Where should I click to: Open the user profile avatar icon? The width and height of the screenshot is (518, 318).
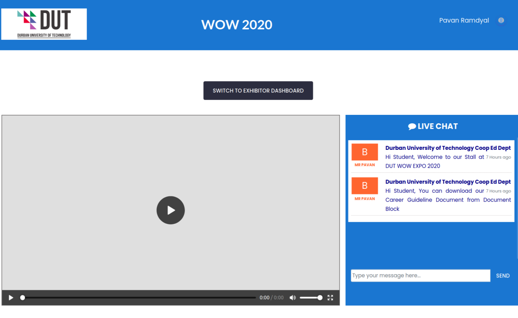coord(501,21)
